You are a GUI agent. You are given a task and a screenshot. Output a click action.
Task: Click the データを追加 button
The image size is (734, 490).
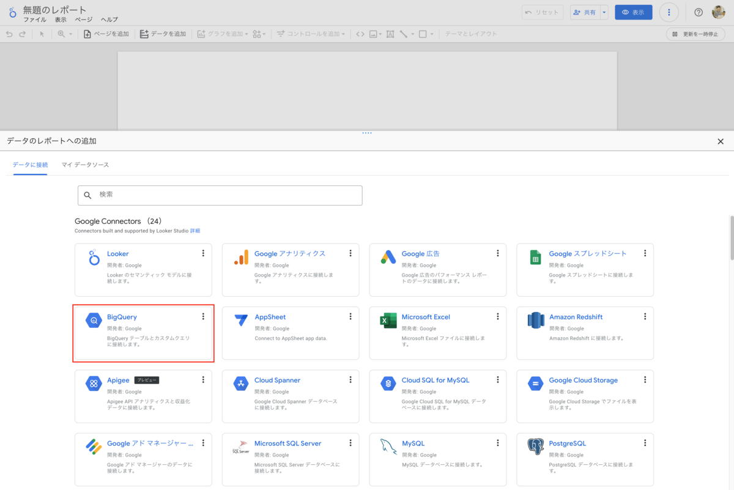(163, 34)
